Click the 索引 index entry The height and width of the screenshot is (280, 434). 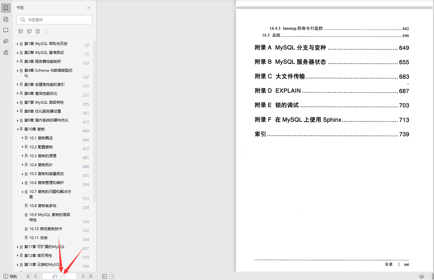point(332,134)
